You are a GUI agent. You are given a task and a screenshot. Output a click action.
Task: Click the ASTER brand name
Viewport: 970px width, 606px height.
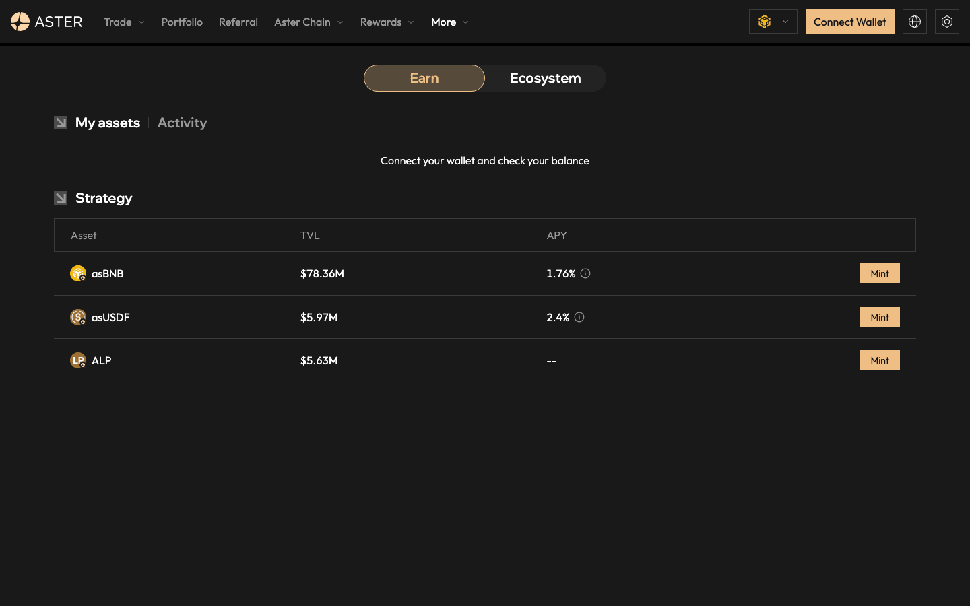pos(59,22)
